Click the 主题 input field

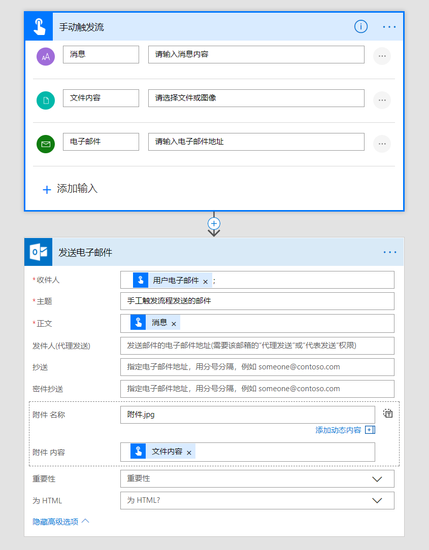[x=257, y=301]
